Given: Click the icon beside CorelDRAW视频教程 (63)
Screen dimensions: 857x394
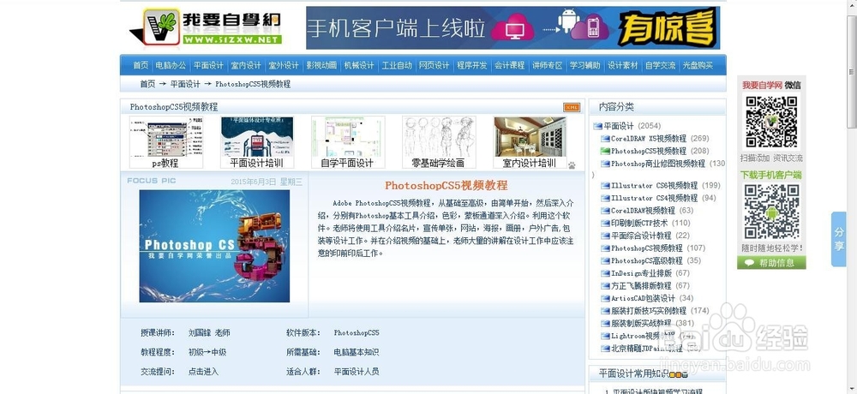Looking at the screenshot, I should pos(605,211).
